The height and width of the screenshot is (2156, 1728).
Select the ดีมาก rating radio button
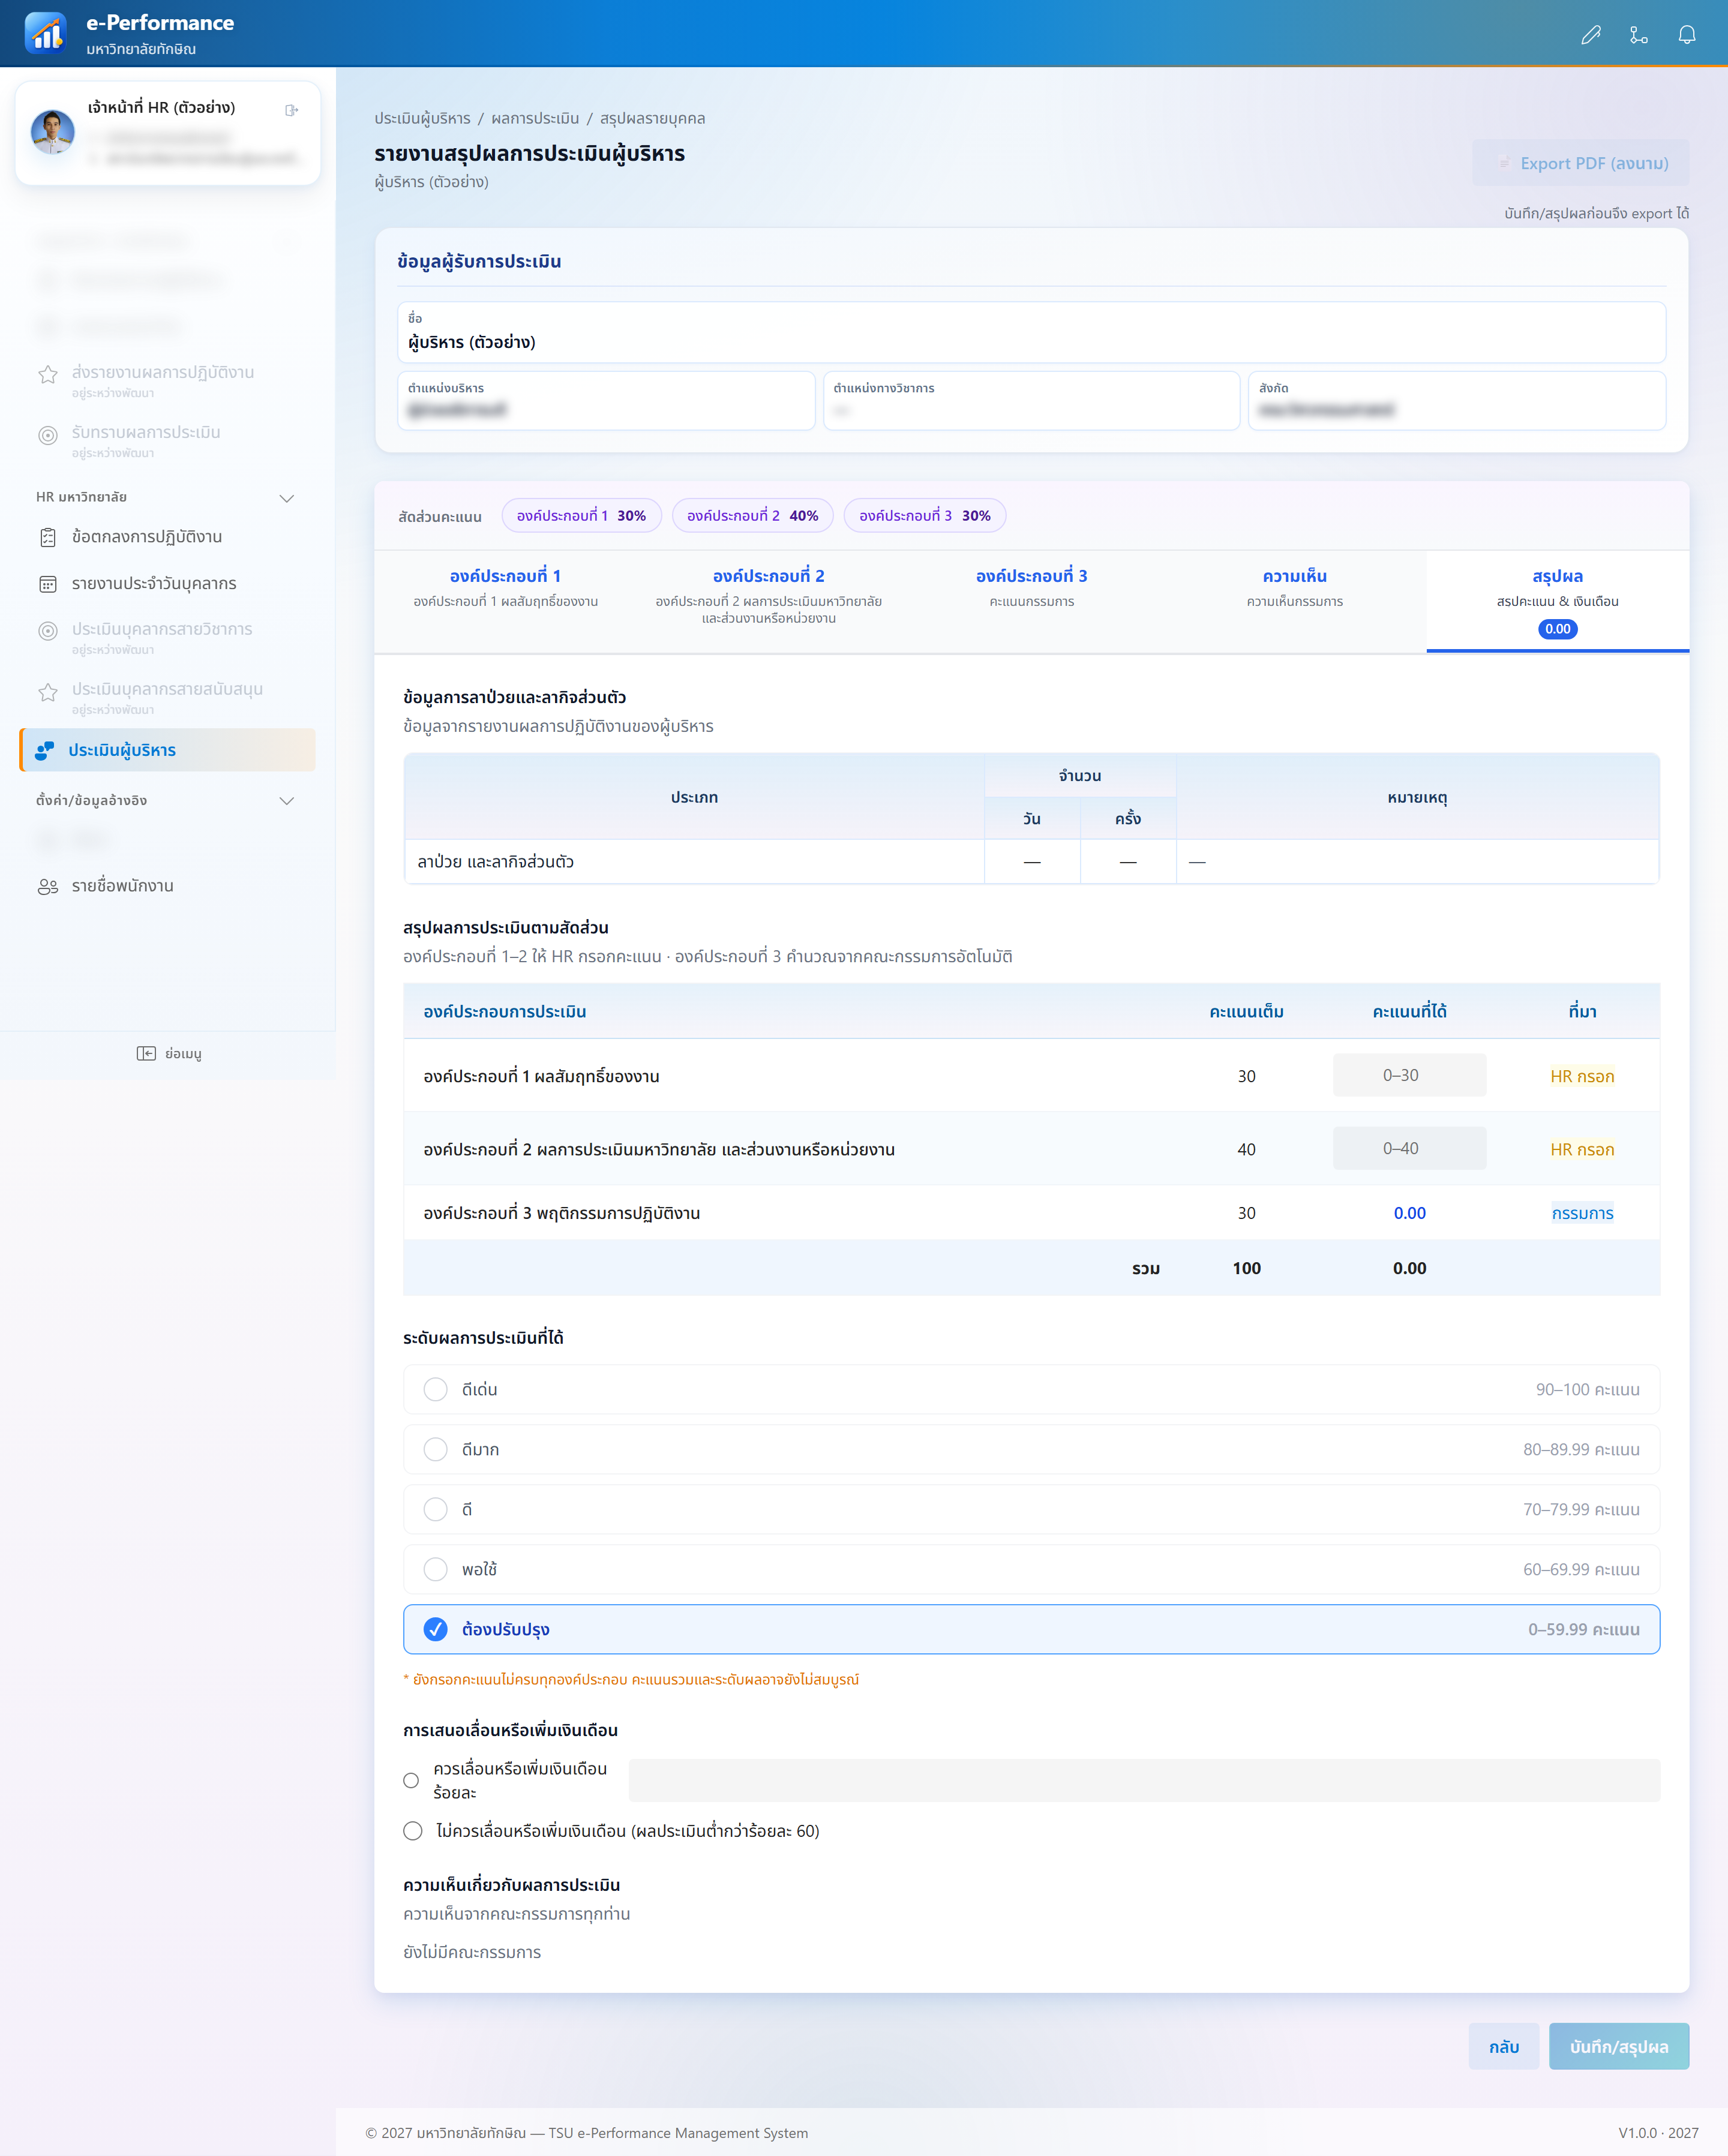[x=435, y=1449]
